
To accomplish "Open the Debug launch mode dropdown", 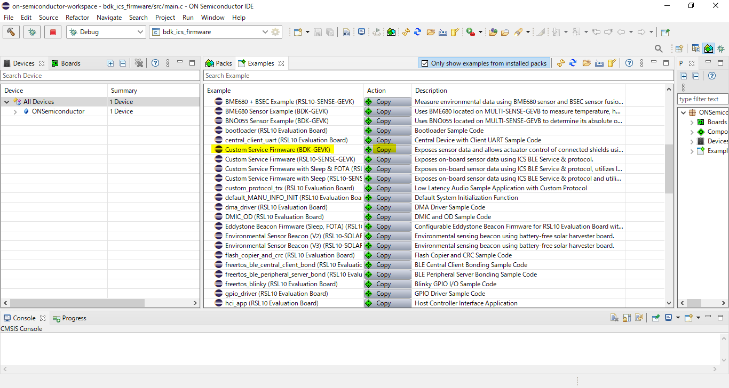I will click(140, 32).
